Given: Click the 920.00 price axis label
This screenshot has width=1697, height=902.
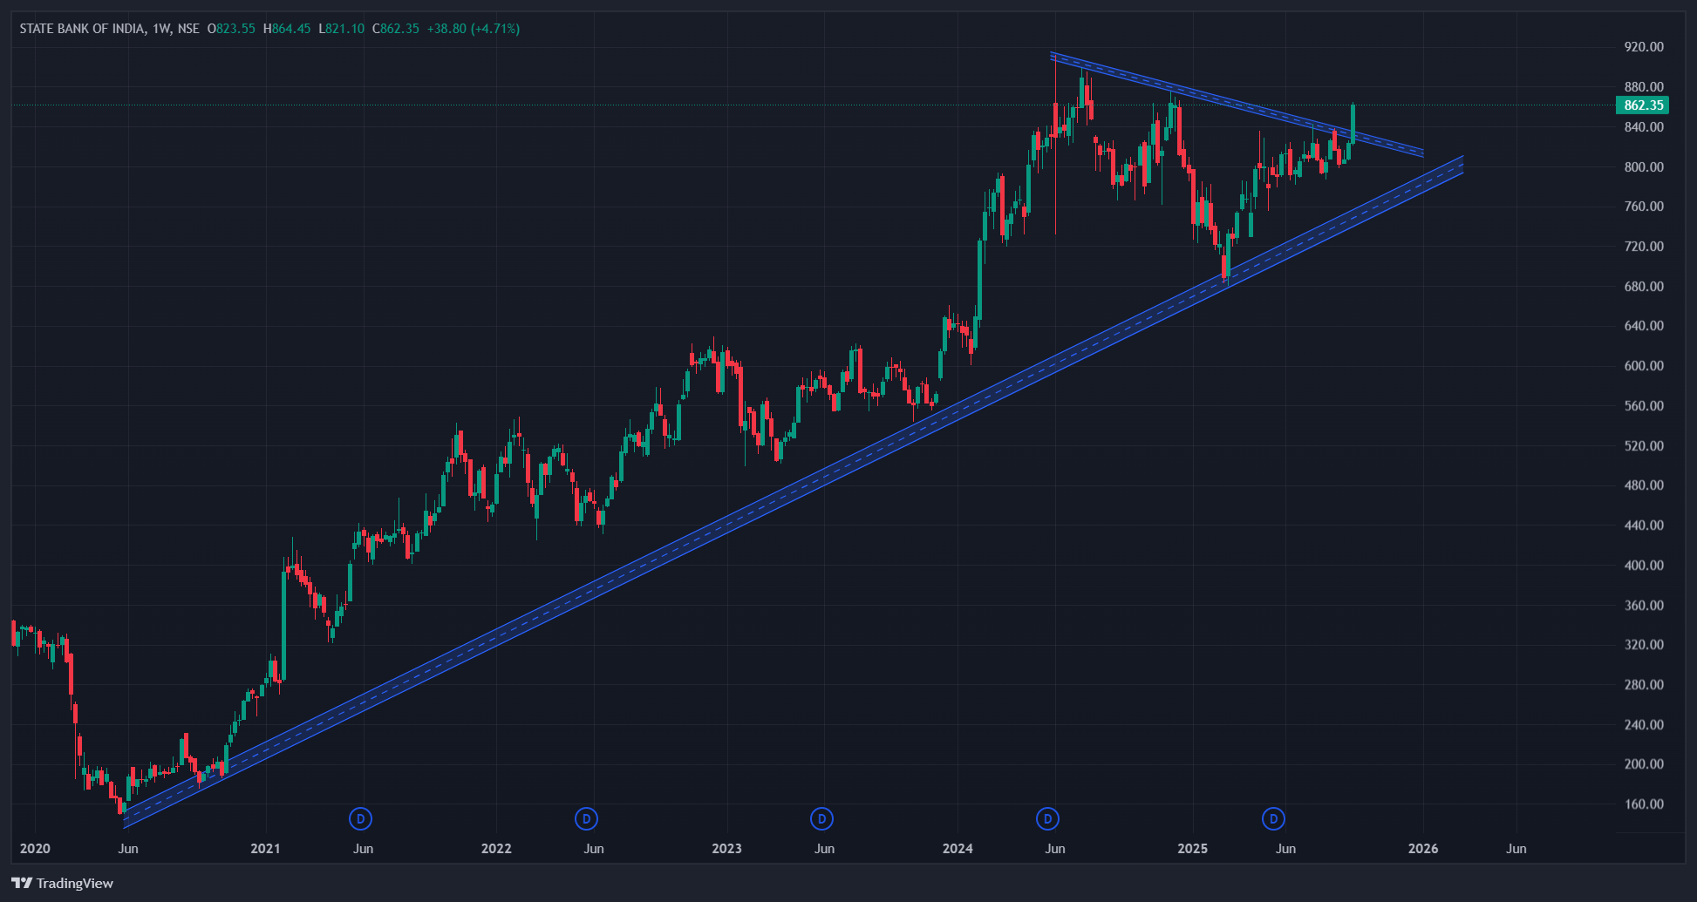Looking at the screenshot, I should tap(1643, 47).
